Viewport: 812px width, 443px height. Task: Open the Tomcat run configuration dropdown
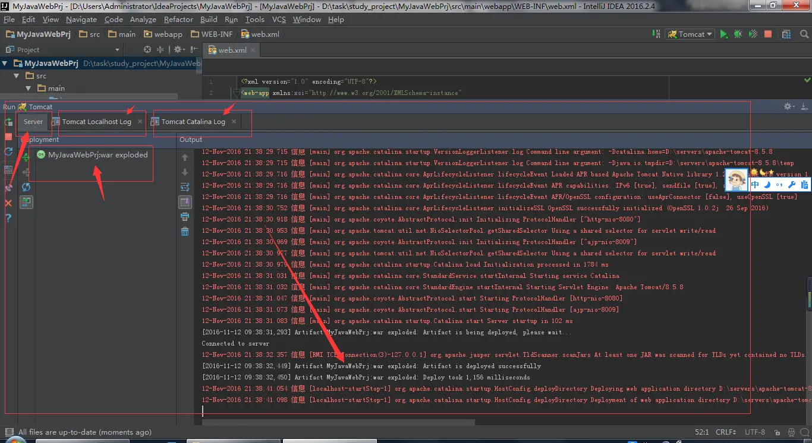[x=690, y=34]
